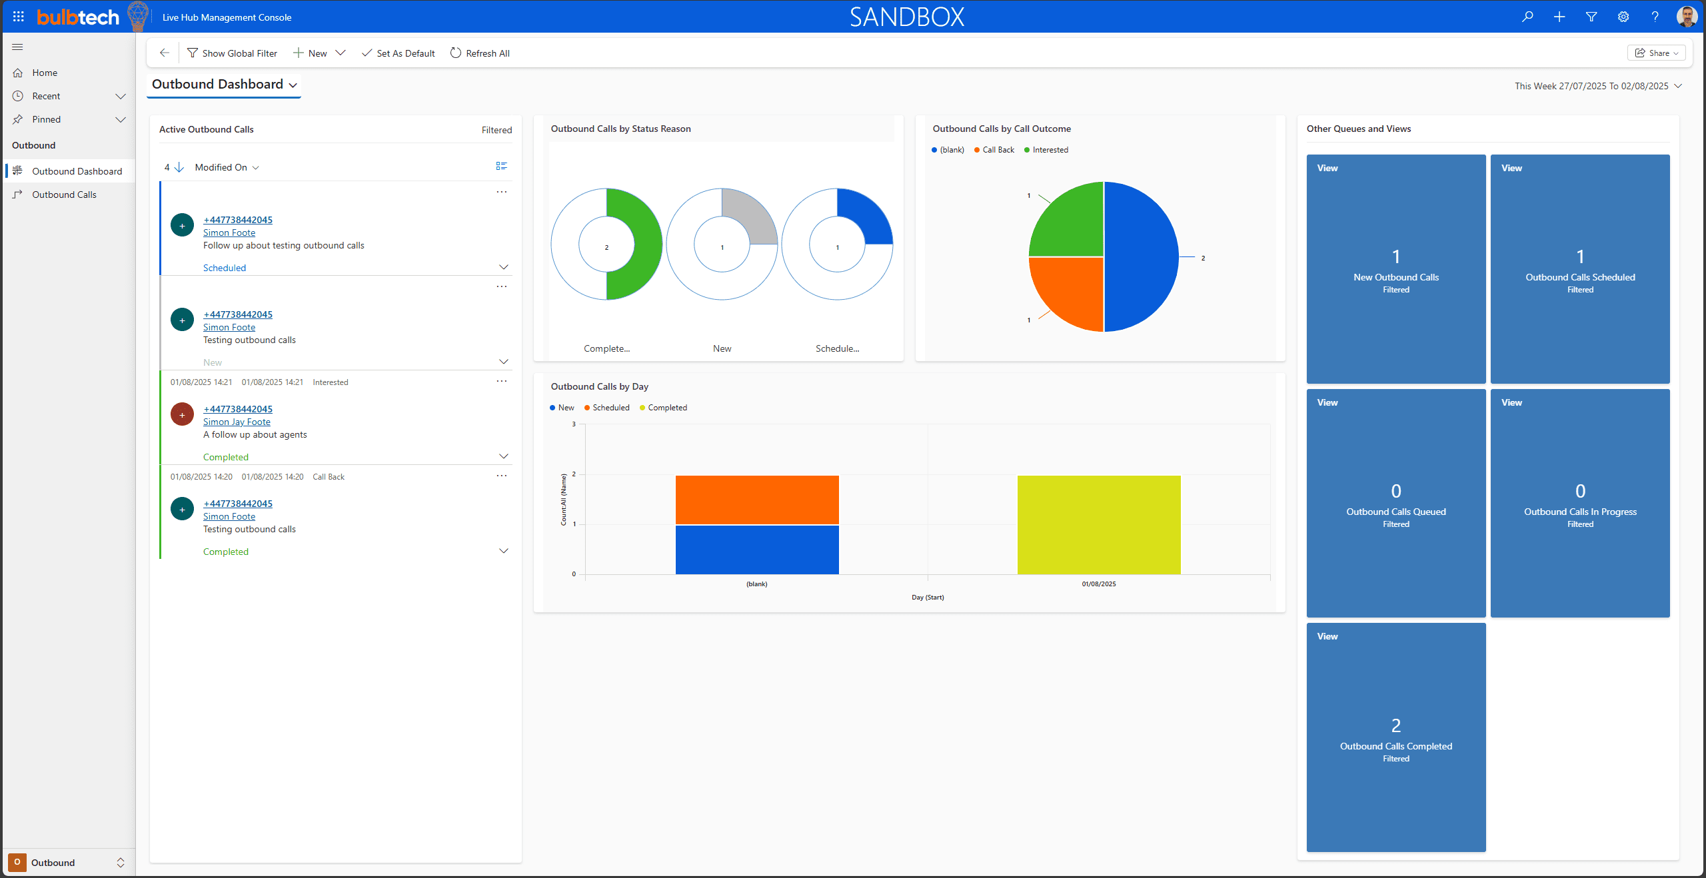Click the quick create plus icon
This screenshot has width=1706, height=878.
click(1559, 17)
